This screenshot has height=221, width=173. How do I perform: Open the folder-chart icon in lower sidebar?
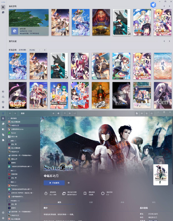[x=3, y=129]
